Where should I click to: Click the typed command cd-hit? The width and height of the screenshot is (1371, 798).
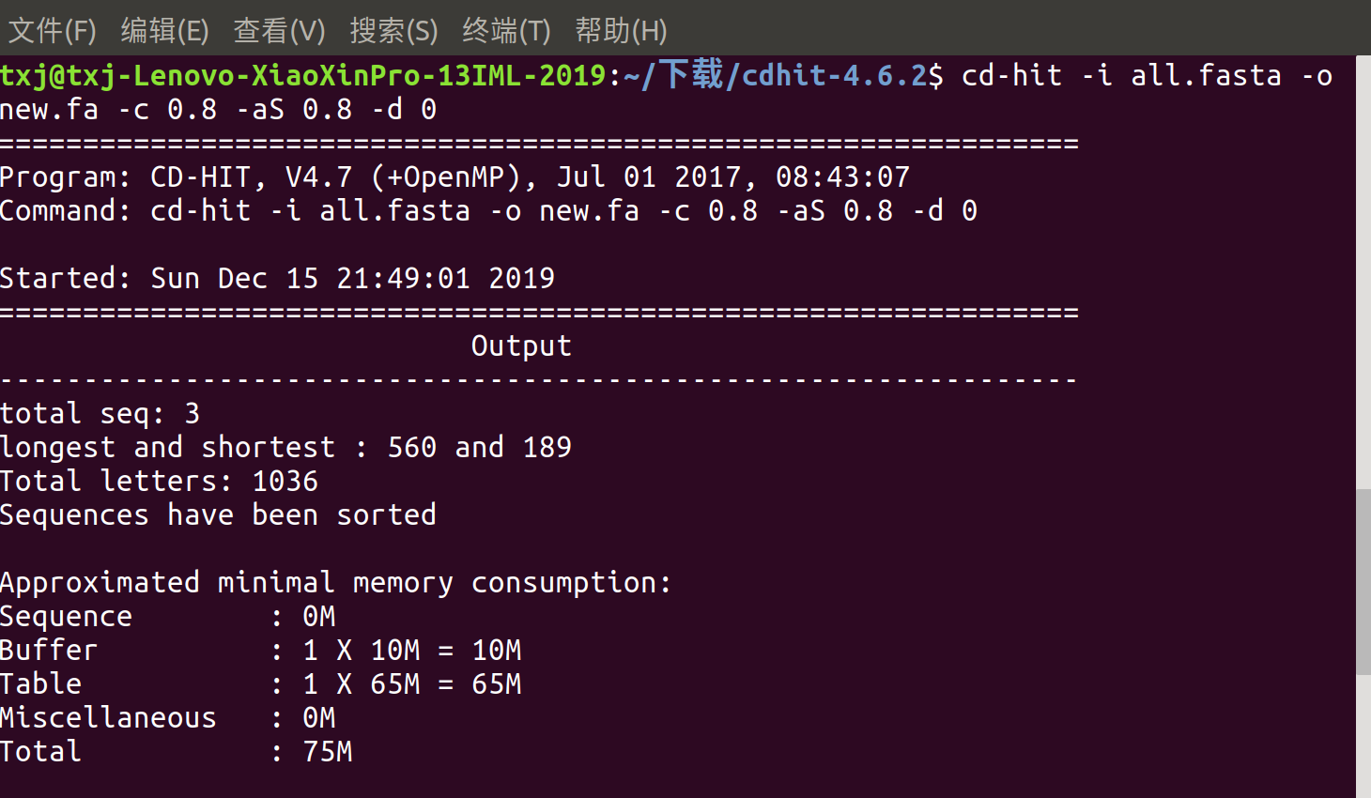coord(1011,75)
